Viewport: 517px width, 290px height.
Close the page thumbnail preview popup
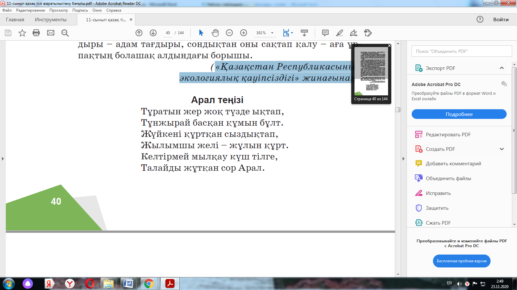coord(389,46)
